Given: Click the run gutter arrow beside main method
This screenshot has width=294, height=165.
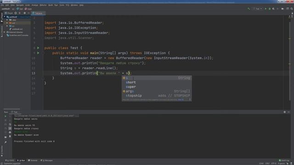Looking at the screenshot, I should pyautogui.click(x=38, y=53).
